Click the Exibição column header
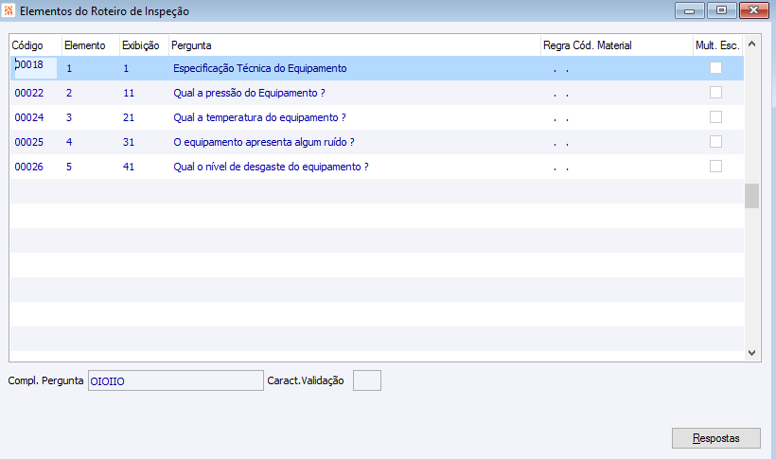Screen dimensions: 776x459 coord(144,45)
